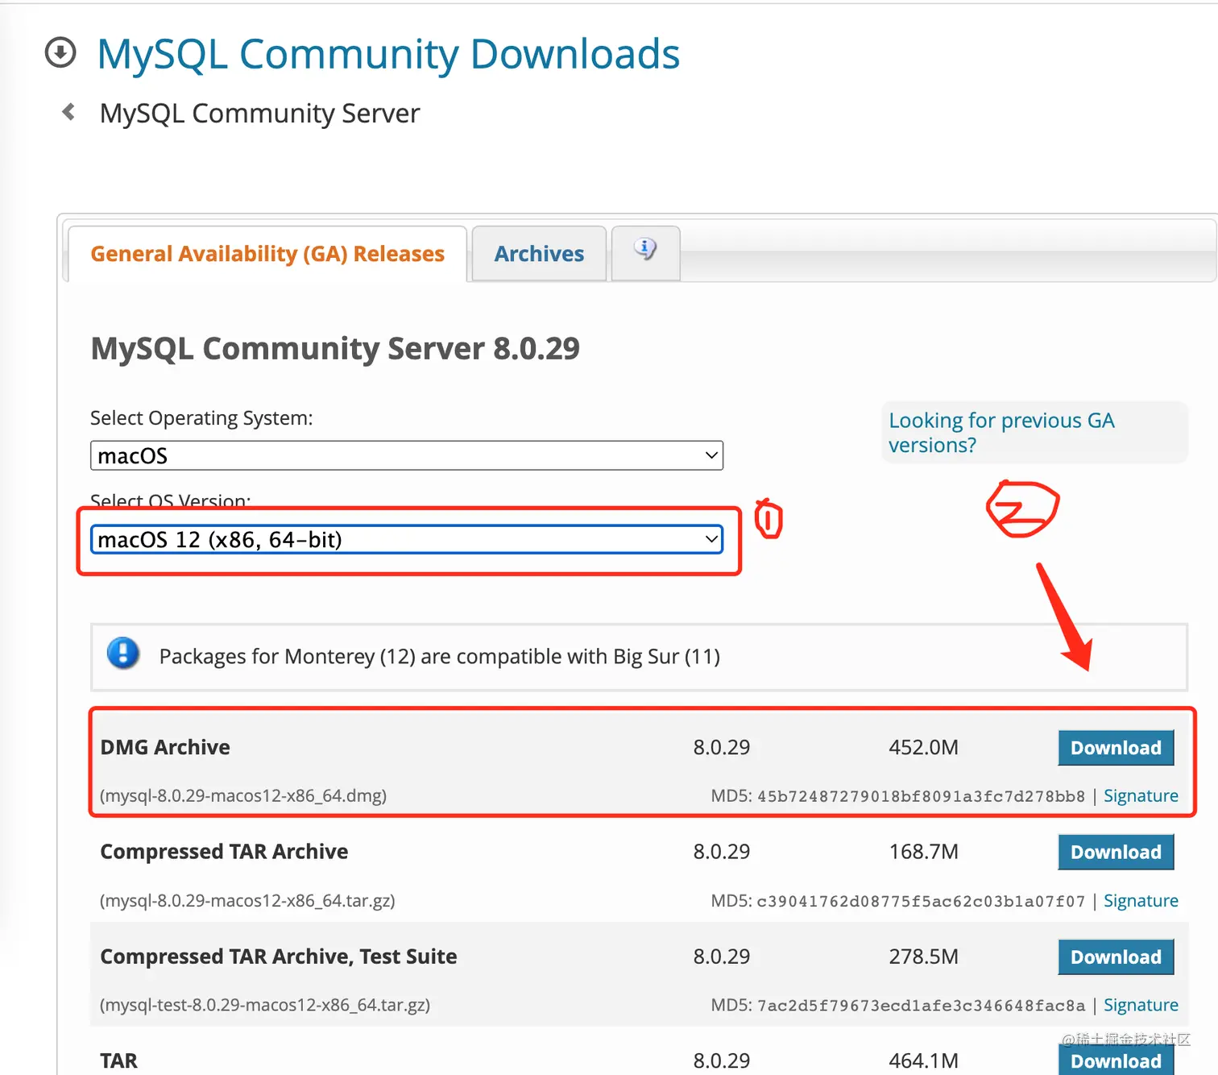The width and height of the screenshot is (1218, 1075).
Task: Click the MySQL Community Server breadcrumb text
Action: tap(259, 114)
